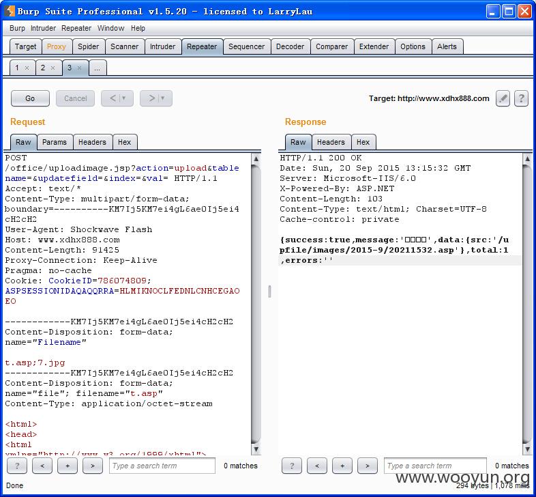Viewport: 536px width, 497px height.
Task: Select the request Hex tab
Action: [x=124, y=142]
